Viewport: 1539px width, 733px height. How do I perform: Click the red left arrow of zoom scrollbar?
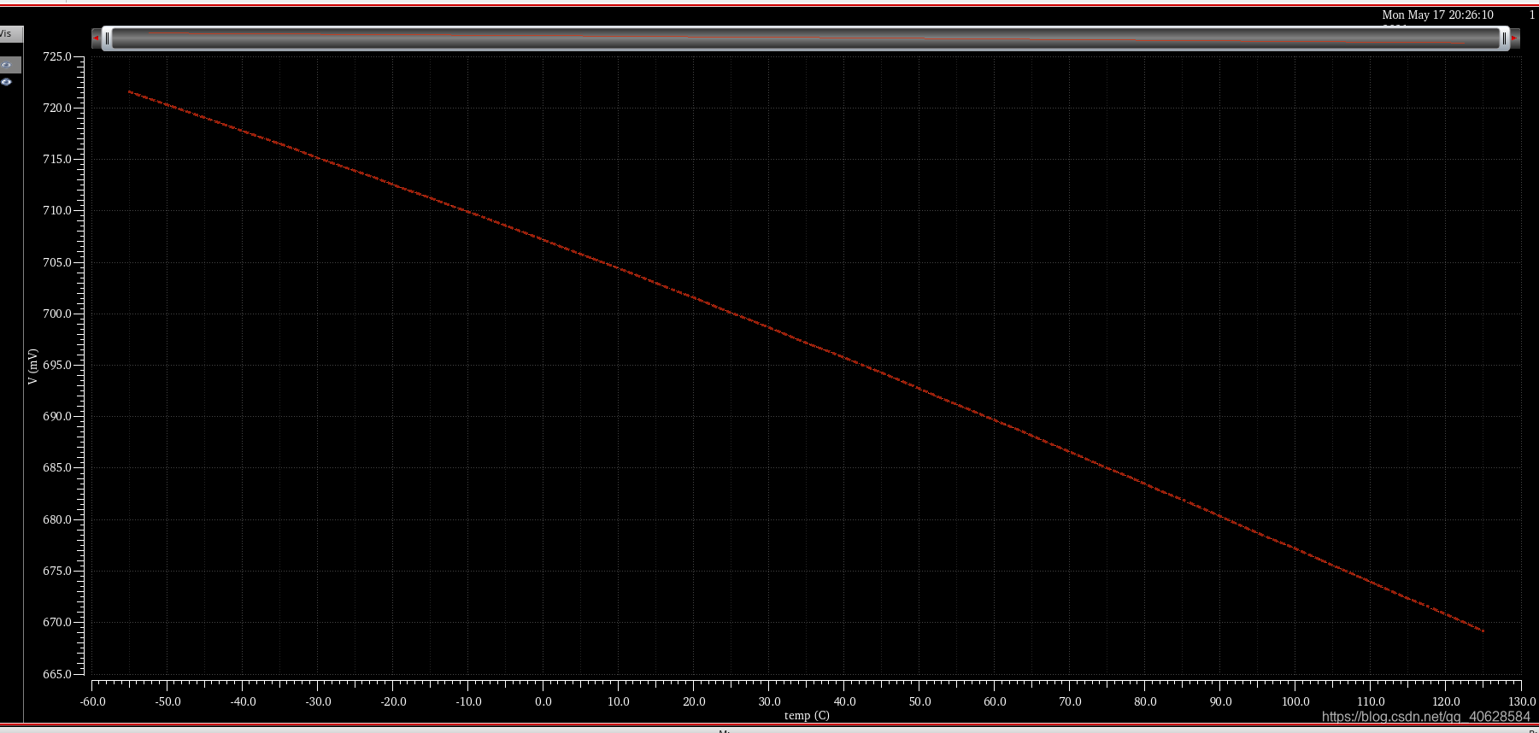pos(96,38)
